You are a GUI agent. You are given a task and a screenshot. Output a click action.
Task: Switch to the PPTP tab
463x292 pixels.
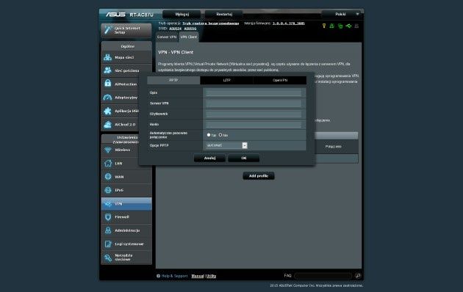(173, 80)
